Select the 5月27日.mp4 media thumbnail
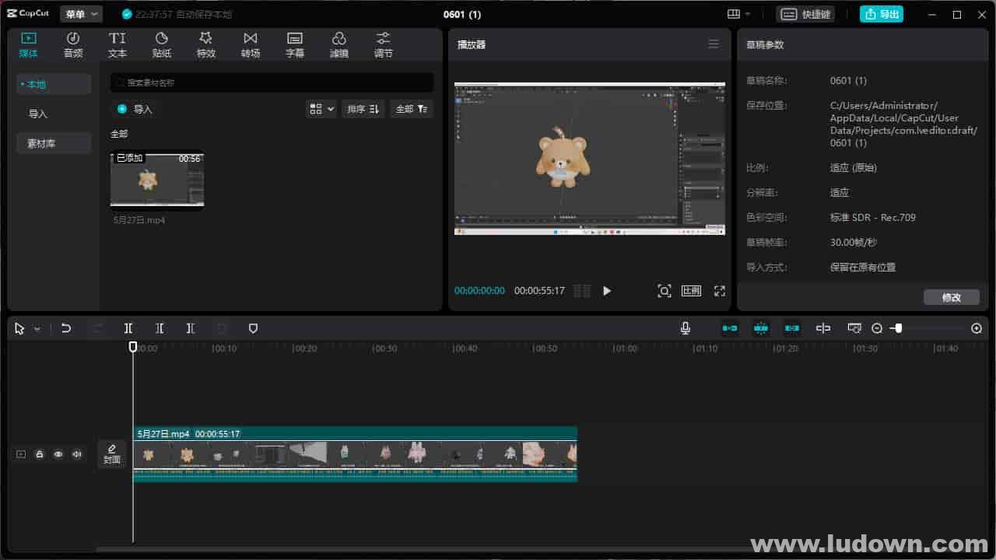 coord(157,180)
